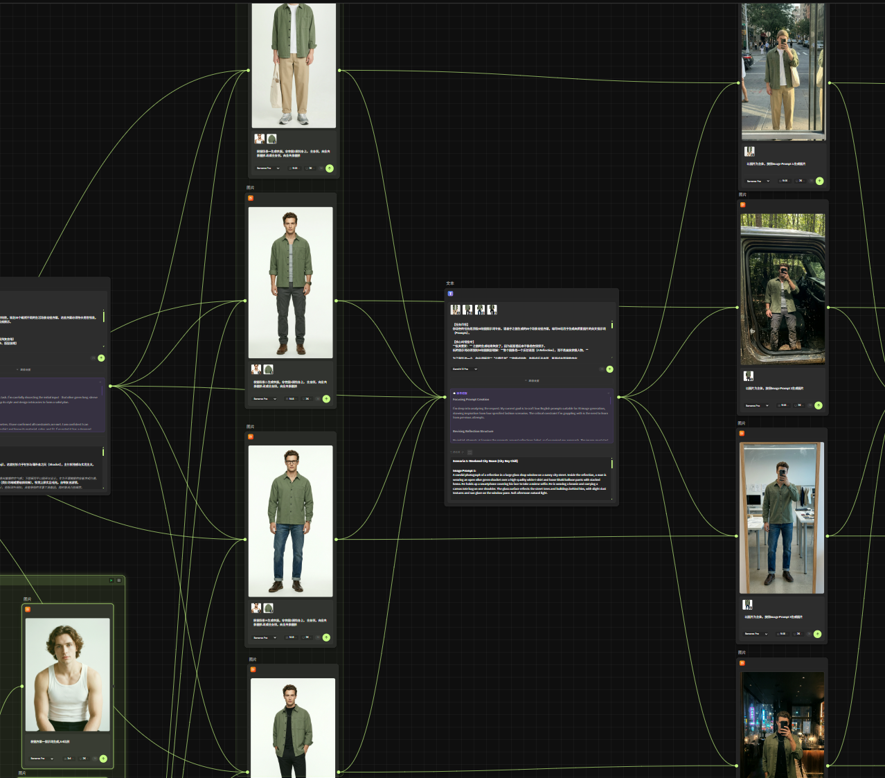Click the first reference thumbnail in the text node
The image size is (885, 778).
pos(456,310)
